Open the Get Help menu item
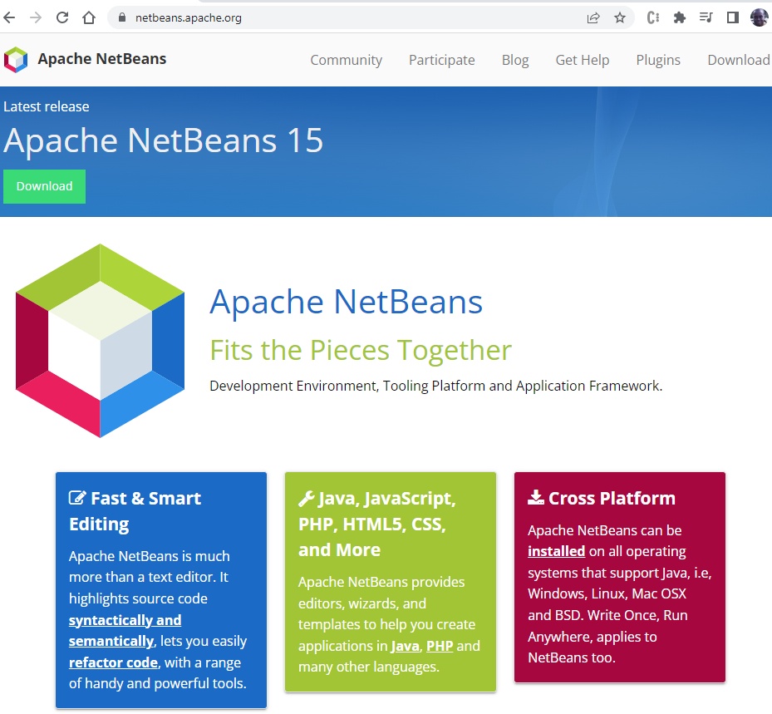This screenshot has width=772, height=714. click(583, 60)
